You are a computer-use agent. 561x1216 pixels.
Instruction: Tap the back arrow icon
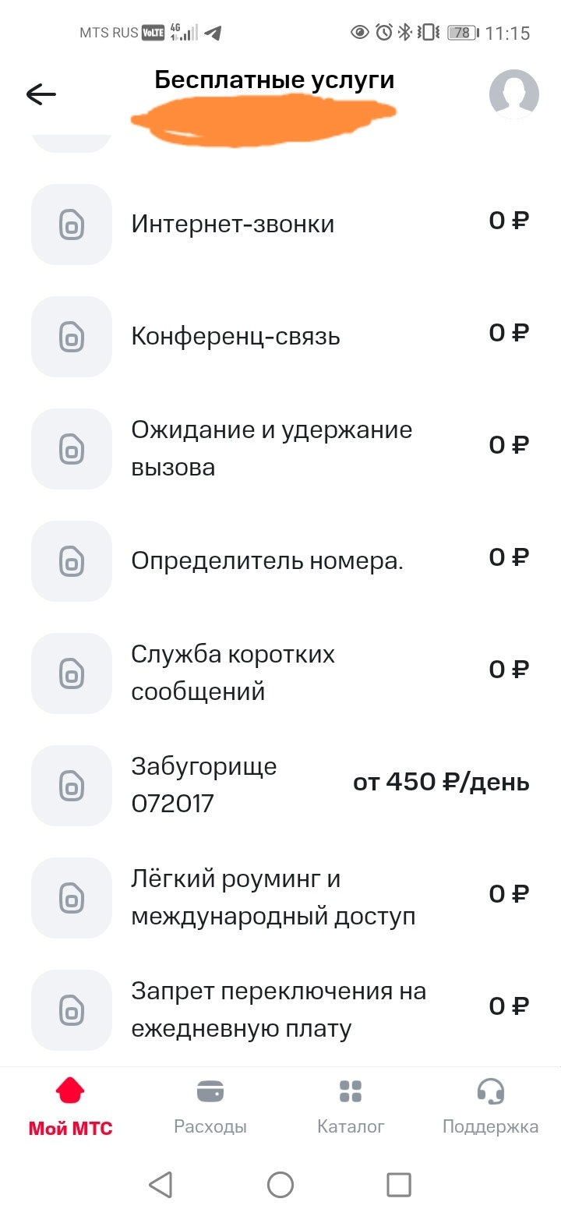(41, 94)
